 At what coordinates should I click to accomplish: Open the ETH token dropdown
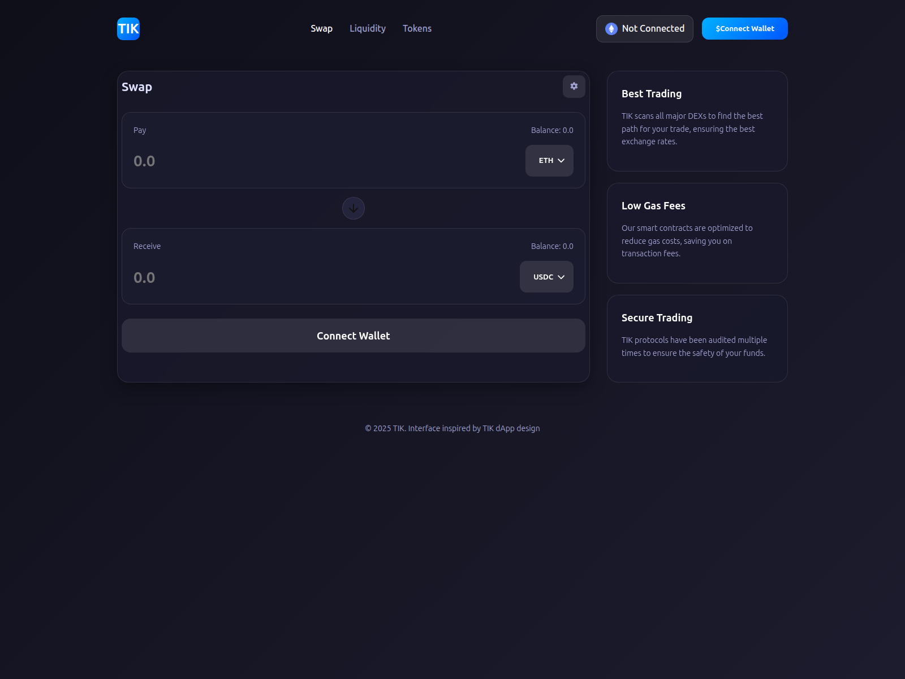(x=549, y=161)
